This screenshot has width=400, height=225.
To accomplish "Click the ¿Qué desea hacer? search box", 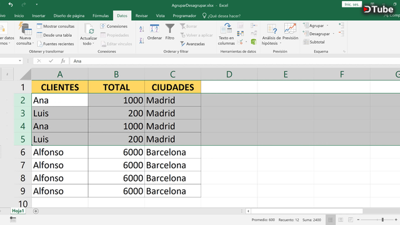I will pyautogui.click(x=221, y=16).
